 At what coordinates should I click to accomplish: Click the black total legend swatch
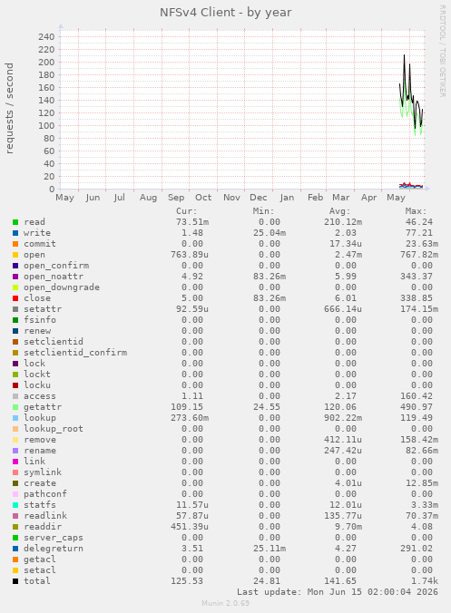pos(15,581)
